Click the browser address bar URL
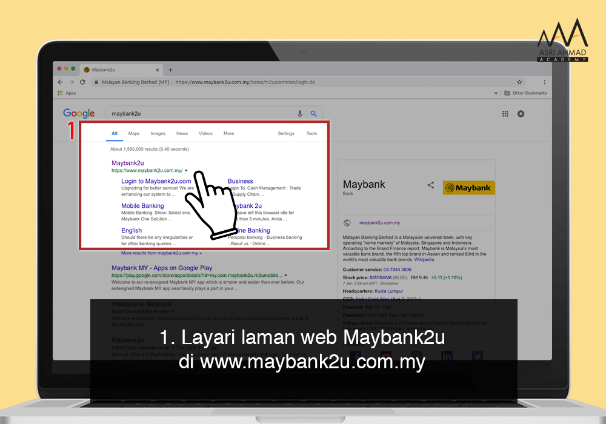 pyautogui.click(x=245, y=82)
